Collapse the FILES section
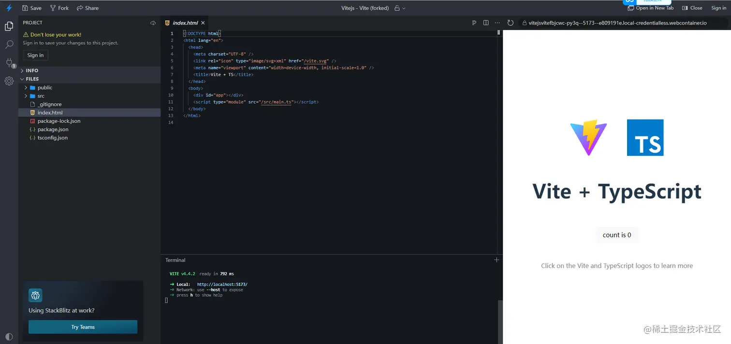731x344 pixels. (89, 79)
